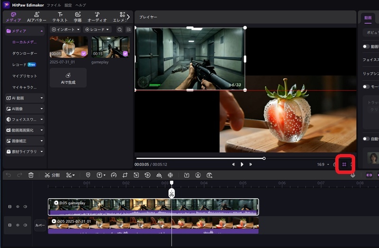Click the player progress slider handle
Screen dimensions: 379x248
pos(264,158)
